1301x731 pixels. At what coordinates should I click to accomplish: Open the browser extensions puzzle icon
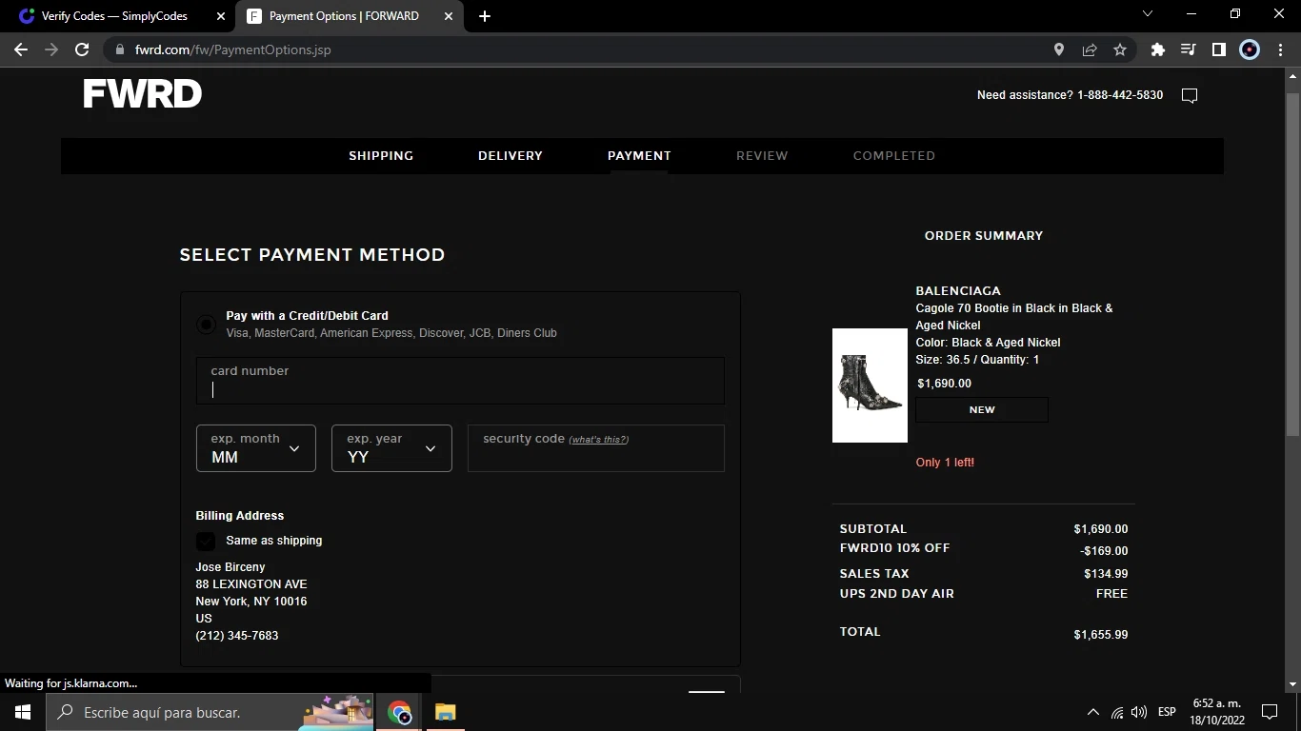[x=1157, y=49]
